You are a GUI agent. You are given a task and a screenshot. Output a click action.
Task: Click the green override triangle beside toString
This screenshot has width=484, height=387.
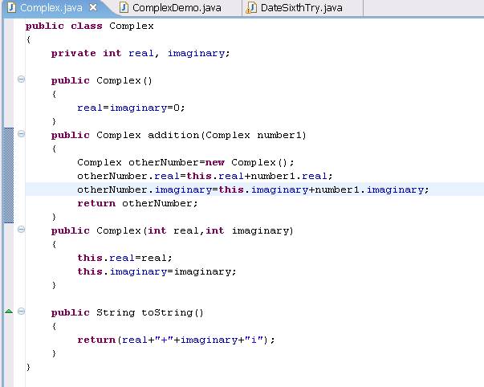pos(9,312)
